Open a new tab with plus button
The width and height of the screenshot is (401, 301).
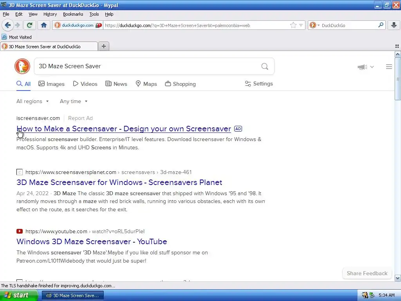coord(103,46)
